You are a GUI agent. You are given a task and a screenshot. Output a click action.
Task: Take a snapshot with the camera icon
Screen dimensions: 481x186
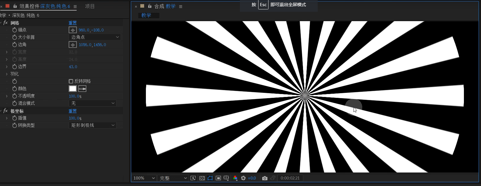265,178
